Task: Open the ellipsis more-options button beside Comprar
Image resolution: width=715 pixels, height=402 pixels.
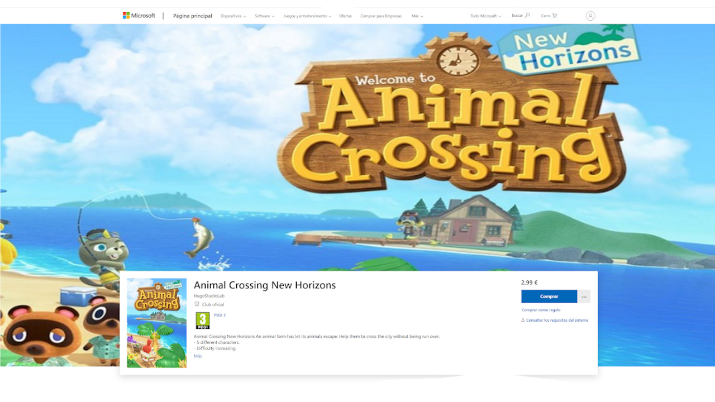Action: click(584, 296)
